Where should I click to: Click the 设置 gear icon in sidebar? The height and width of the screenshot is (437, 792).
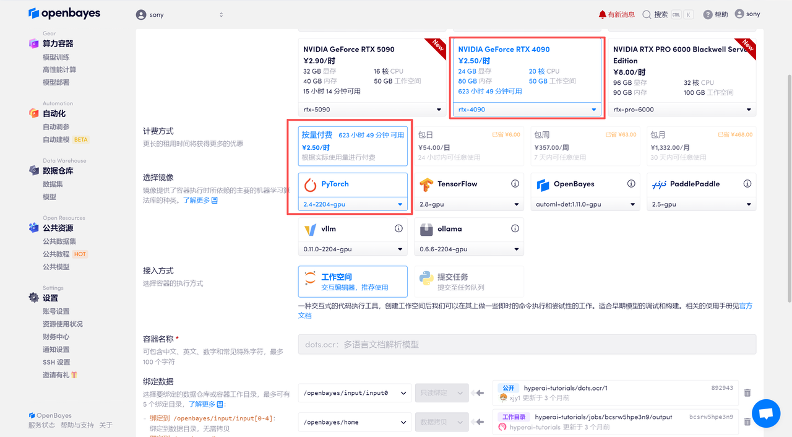point(33,298)
